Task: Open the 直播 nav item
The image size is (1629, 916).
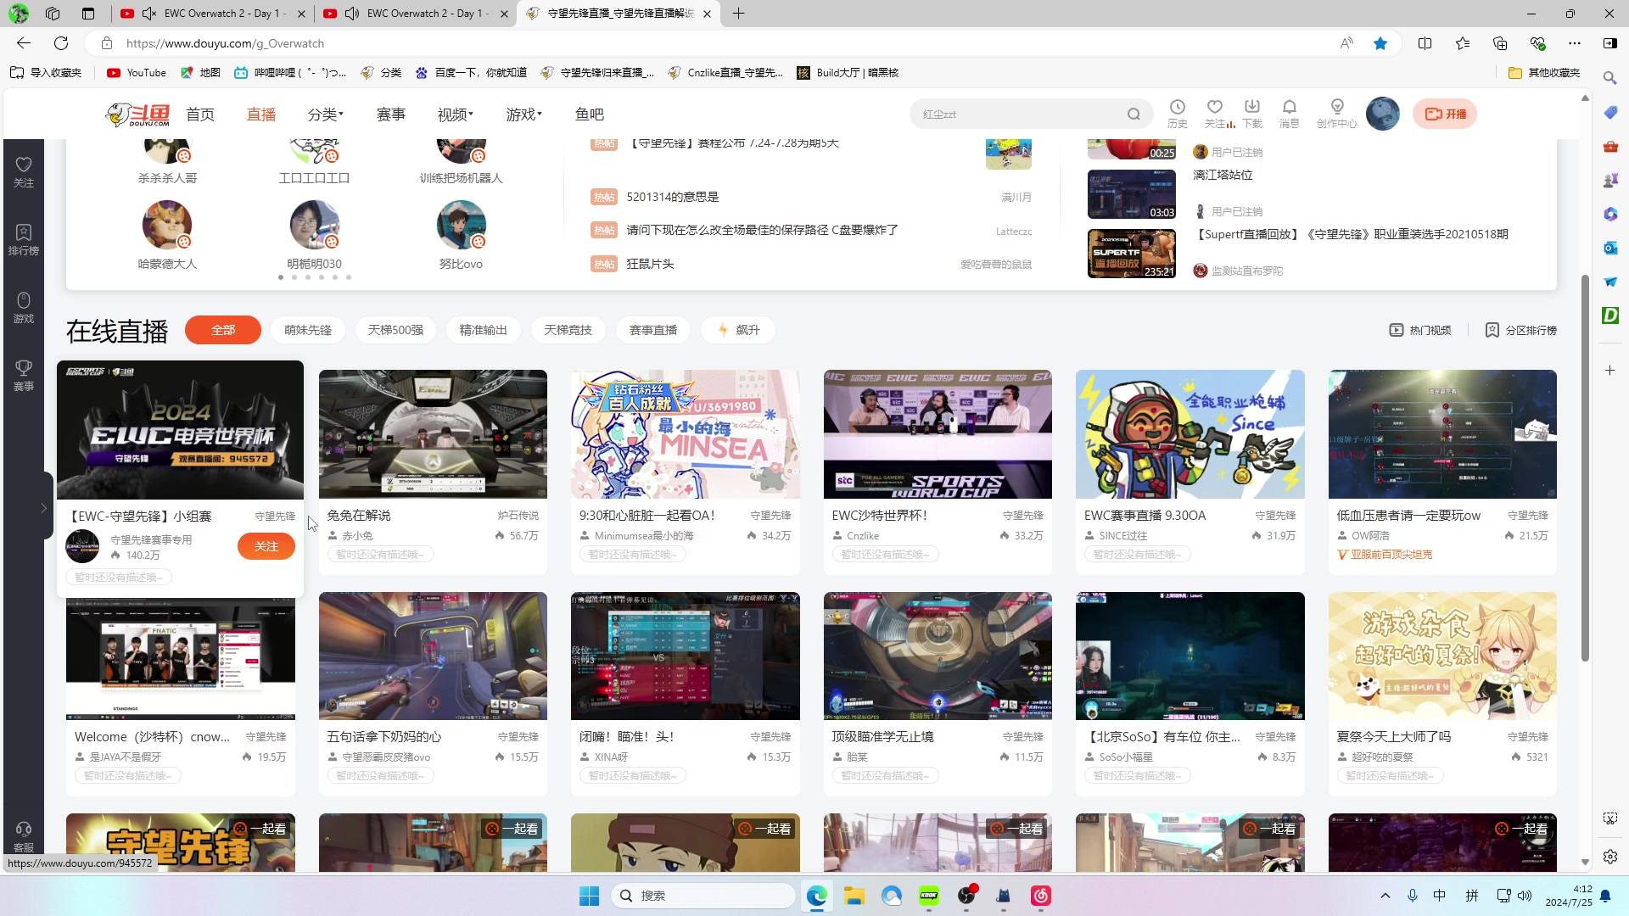Action: [x=261, y=114]
